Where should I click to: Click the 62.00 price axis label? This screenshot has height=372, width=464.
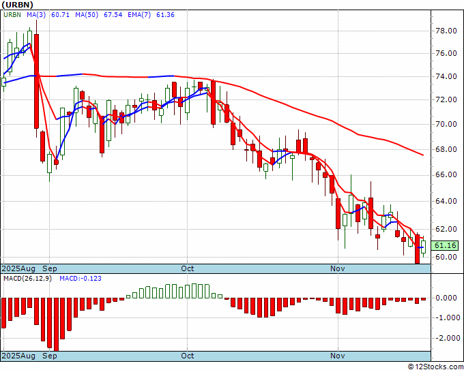coord(446,229)
